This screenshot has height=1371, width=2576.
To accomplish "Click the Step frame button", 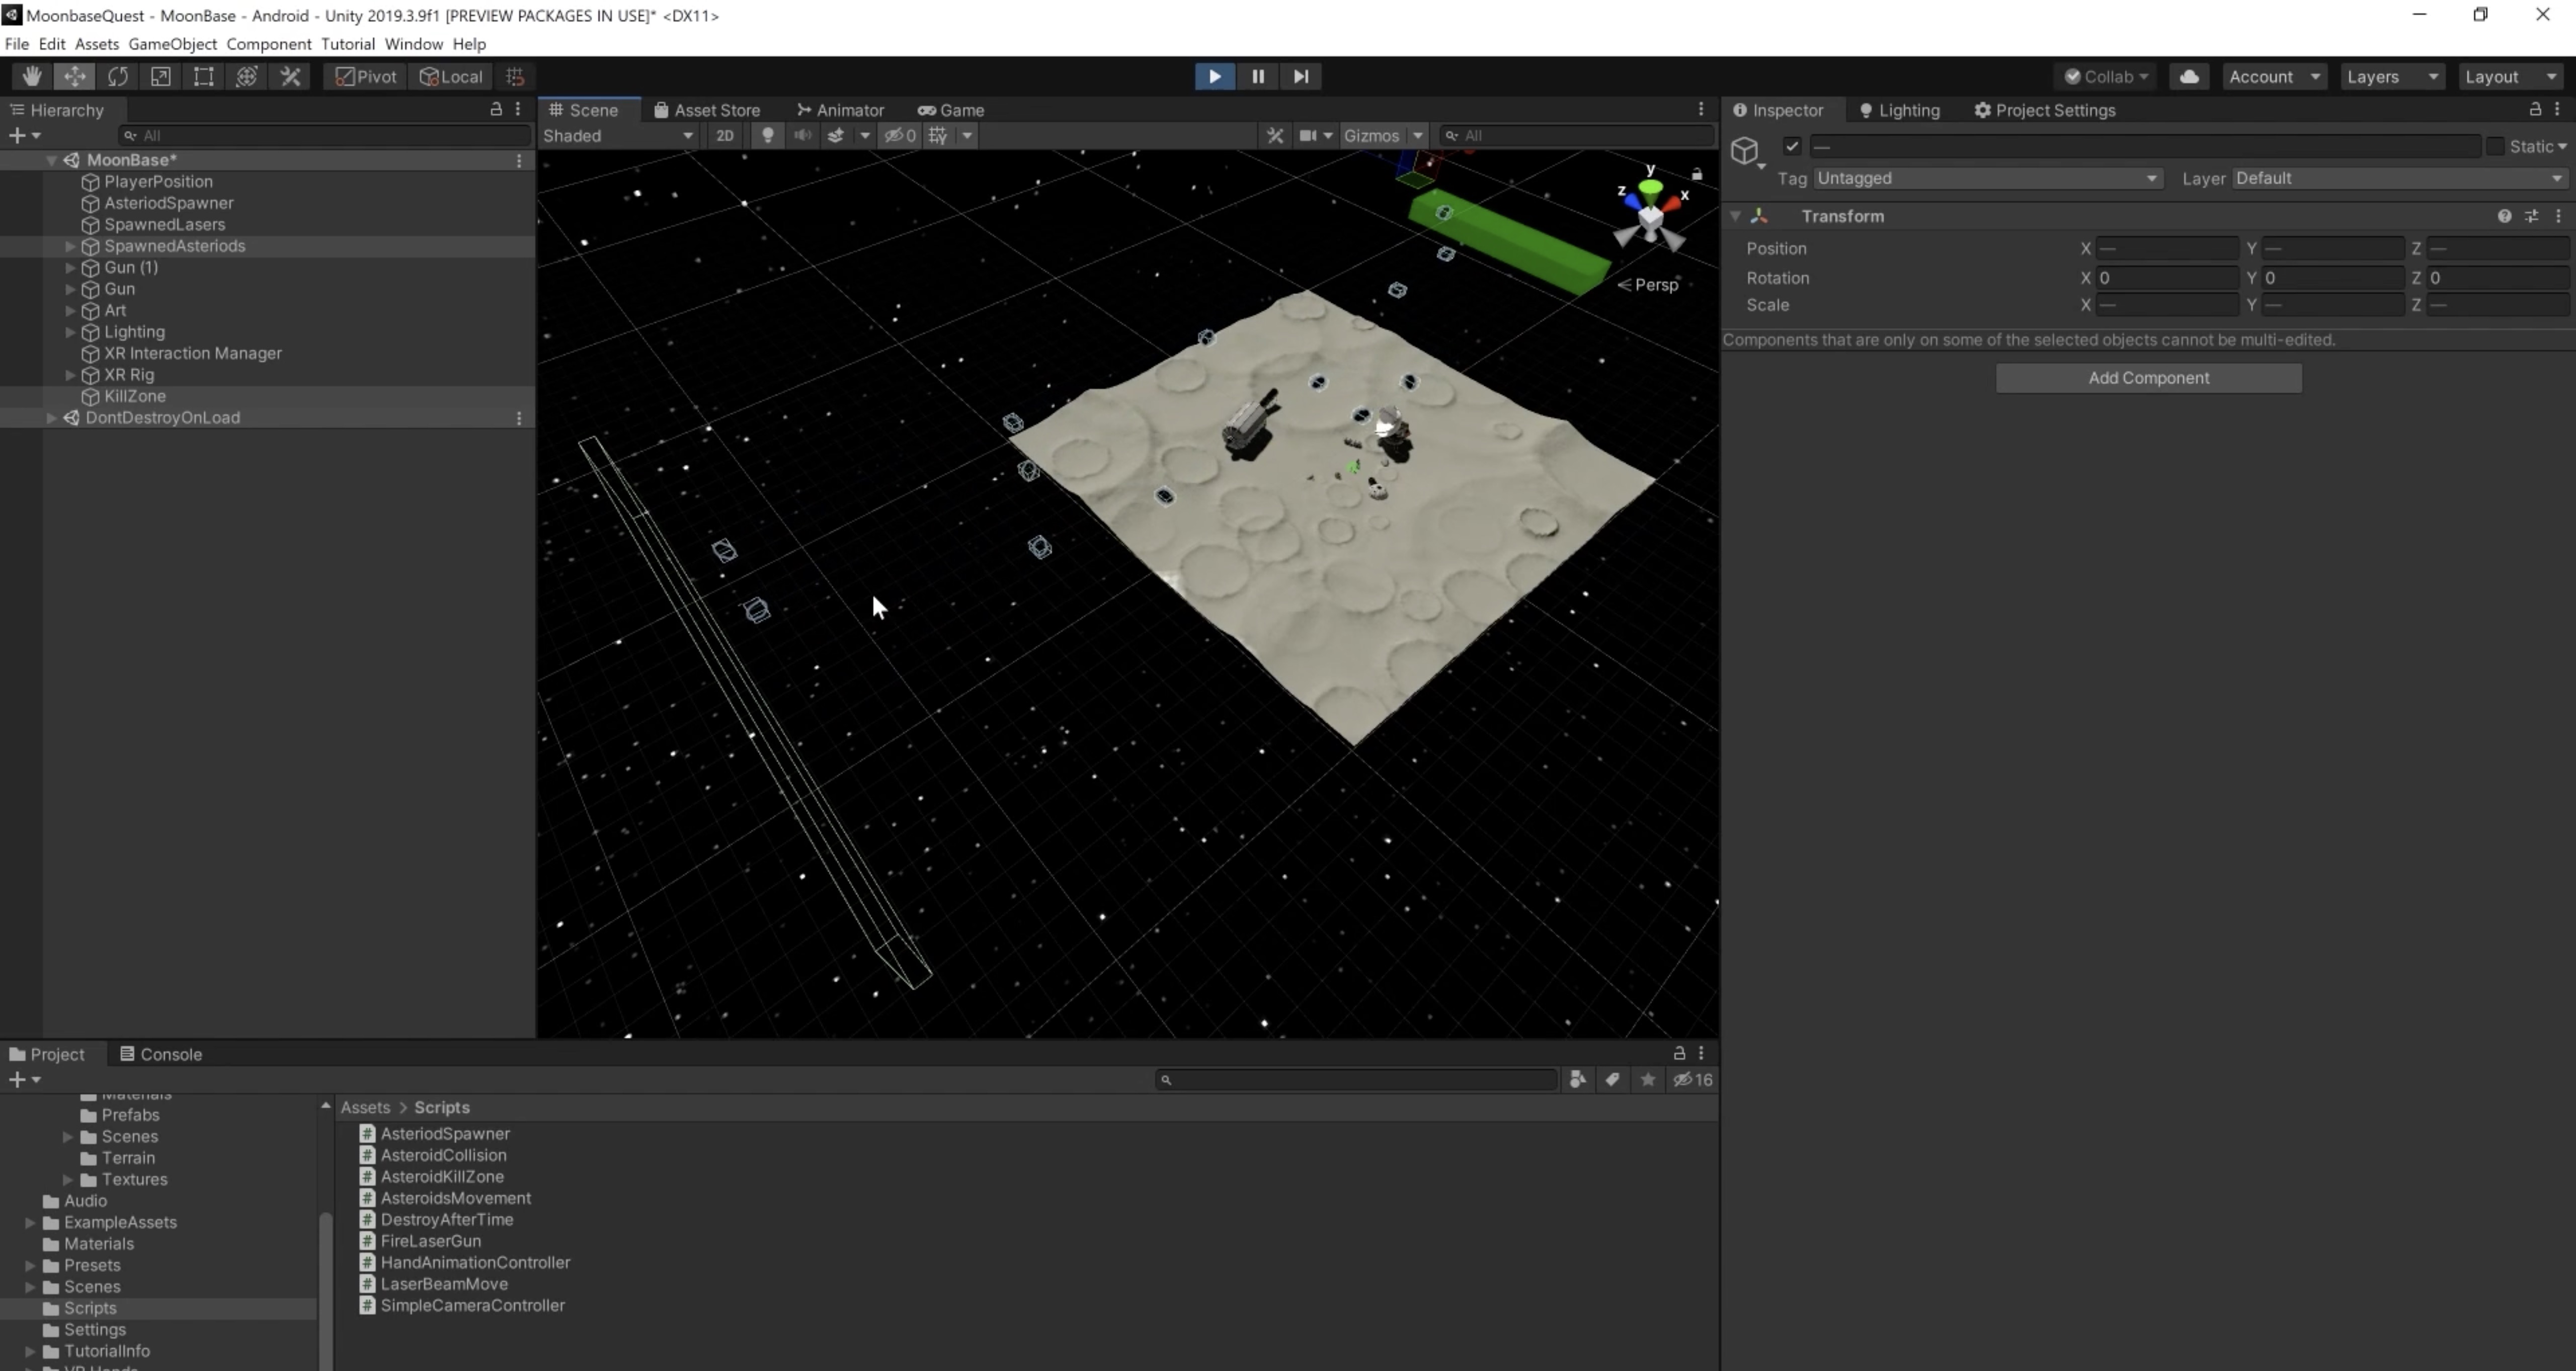I will (x=1300, y=76).
